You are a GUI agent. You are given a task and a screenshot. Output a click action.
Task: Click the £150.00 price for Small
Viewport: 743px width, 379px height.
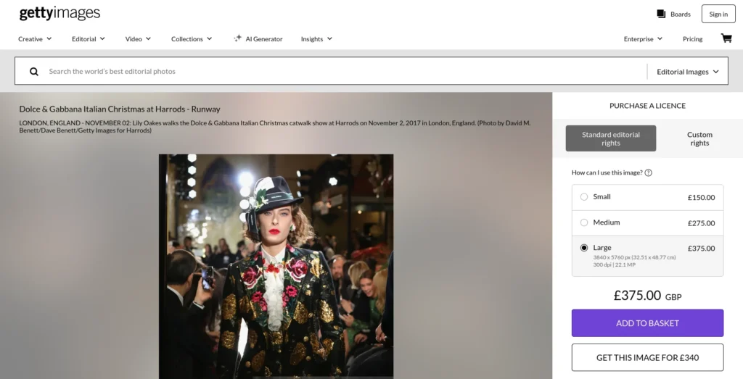(x=702, y=197)
